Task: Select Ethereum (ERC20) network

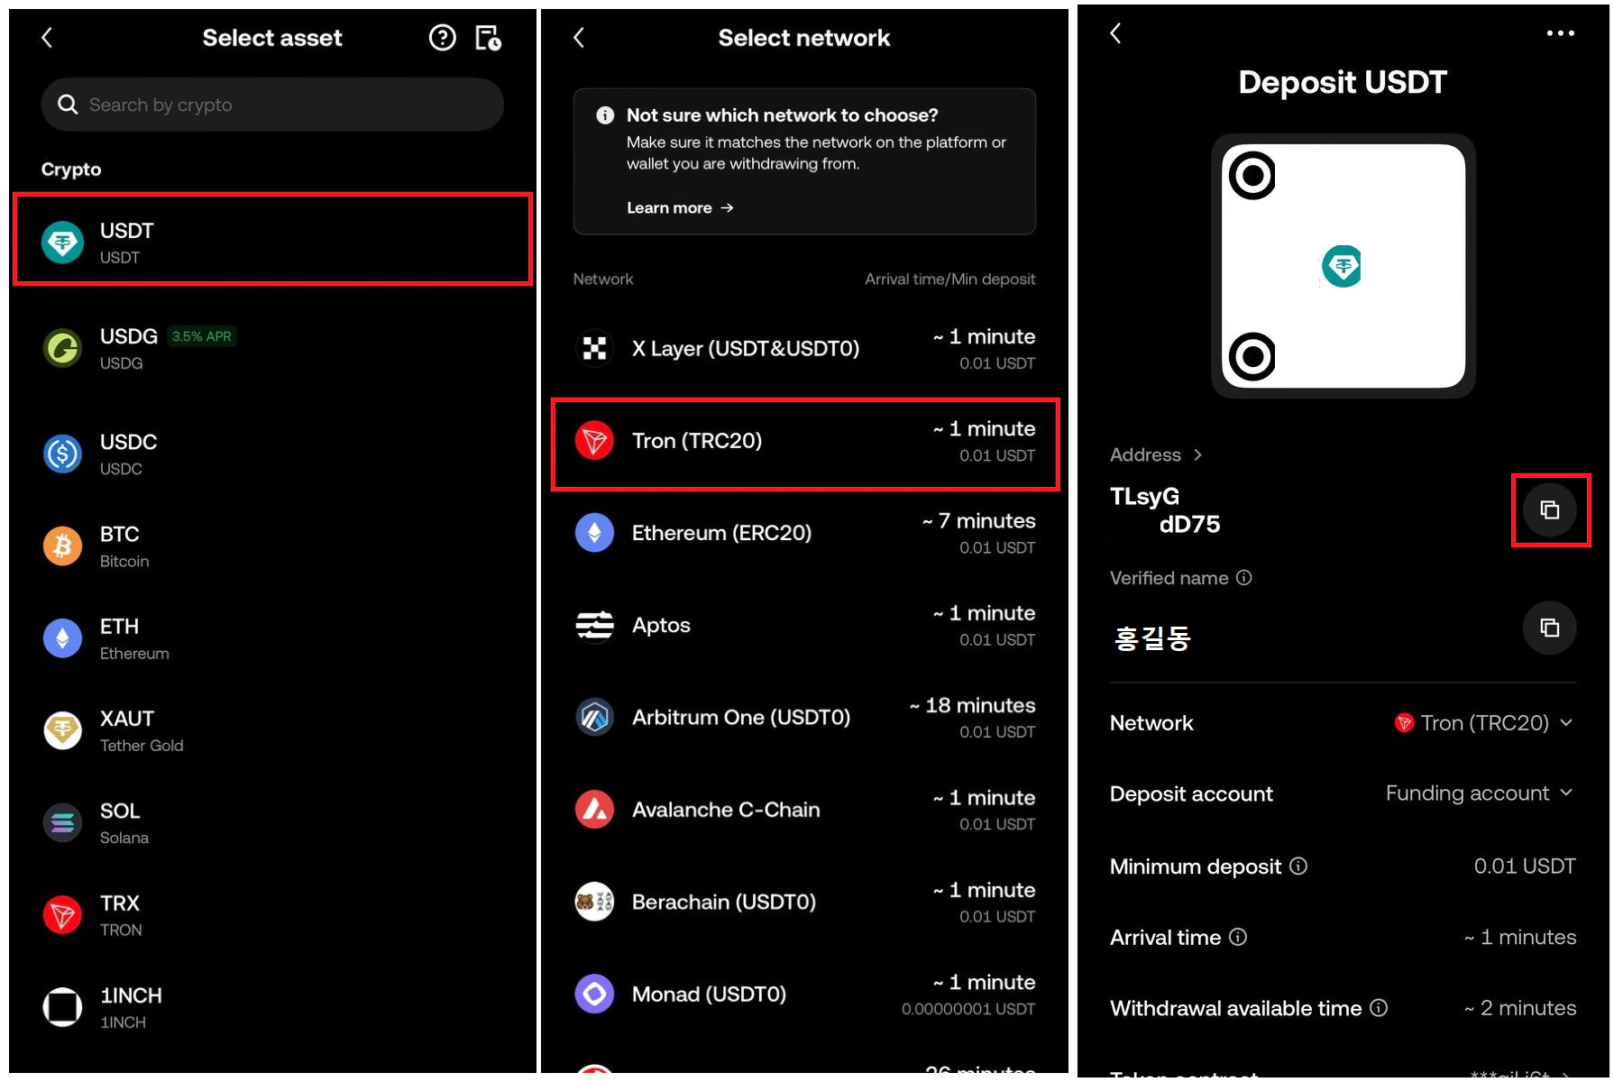Action: [x=804, y=533]
